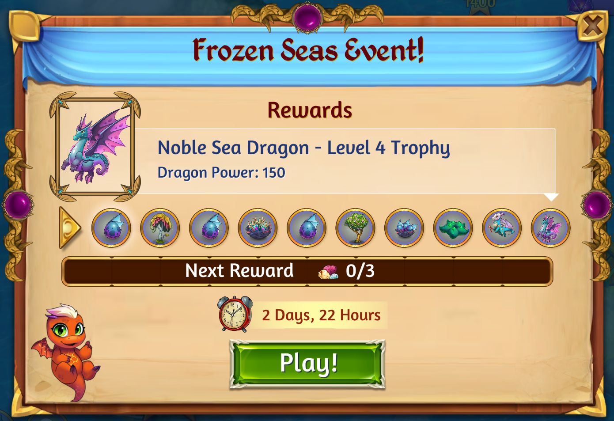The image size is (614, 421).
Task: Click the yellow arrow beside rewards row
Action: [70, 228]
